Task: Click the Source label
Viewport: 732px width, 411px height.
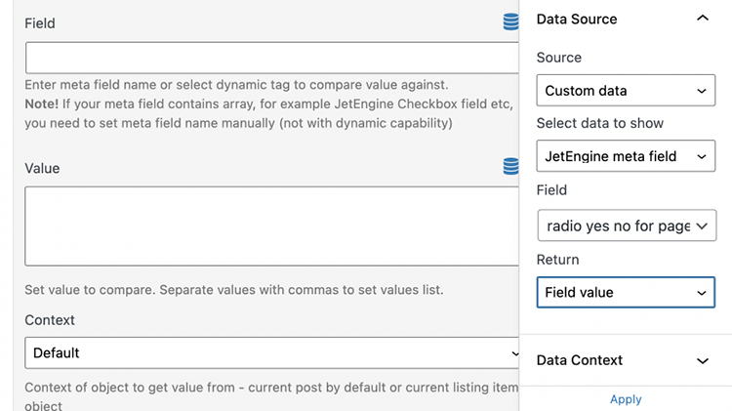Action: (x=559, y=58)
